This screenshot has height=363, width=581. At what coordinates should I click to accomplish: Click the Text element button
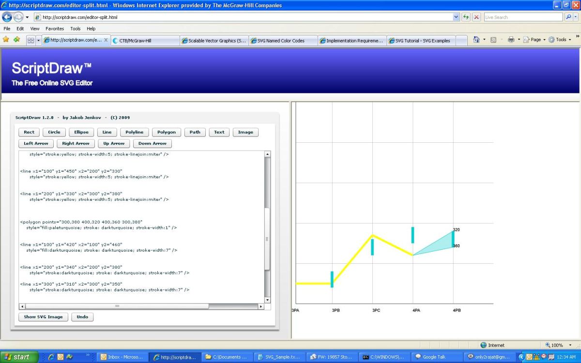tap(219, 132)
